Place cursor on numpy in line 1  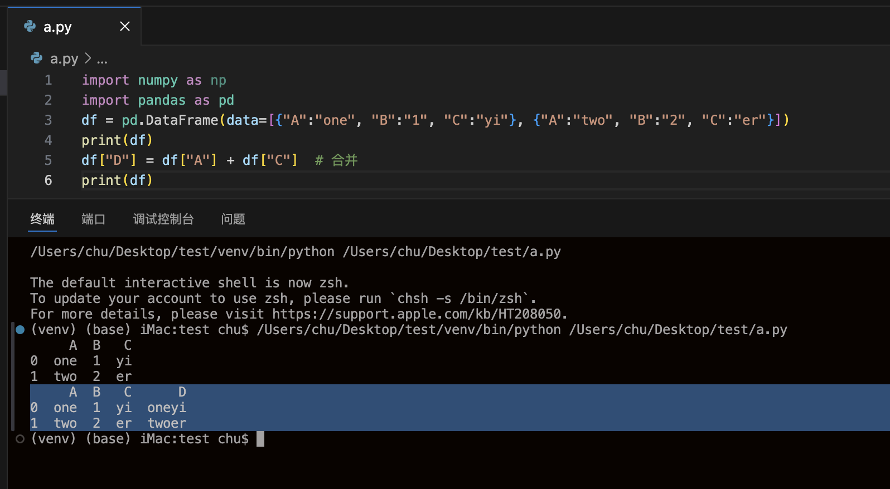(x=157, y=80)
